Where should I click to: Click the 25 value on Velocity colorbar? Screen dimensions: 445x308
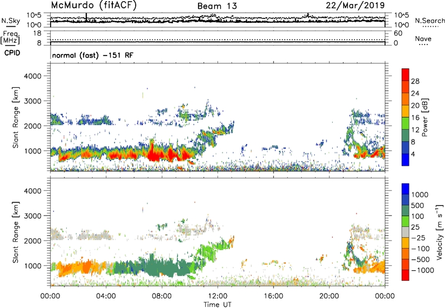click(x=416, y=227)
